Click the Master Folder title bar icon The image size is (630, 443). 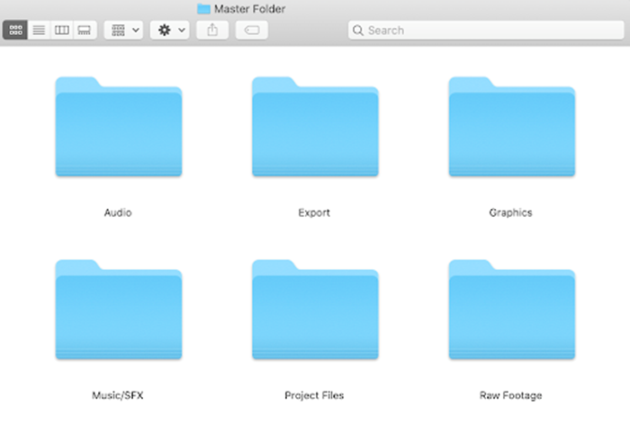point(203,8)
